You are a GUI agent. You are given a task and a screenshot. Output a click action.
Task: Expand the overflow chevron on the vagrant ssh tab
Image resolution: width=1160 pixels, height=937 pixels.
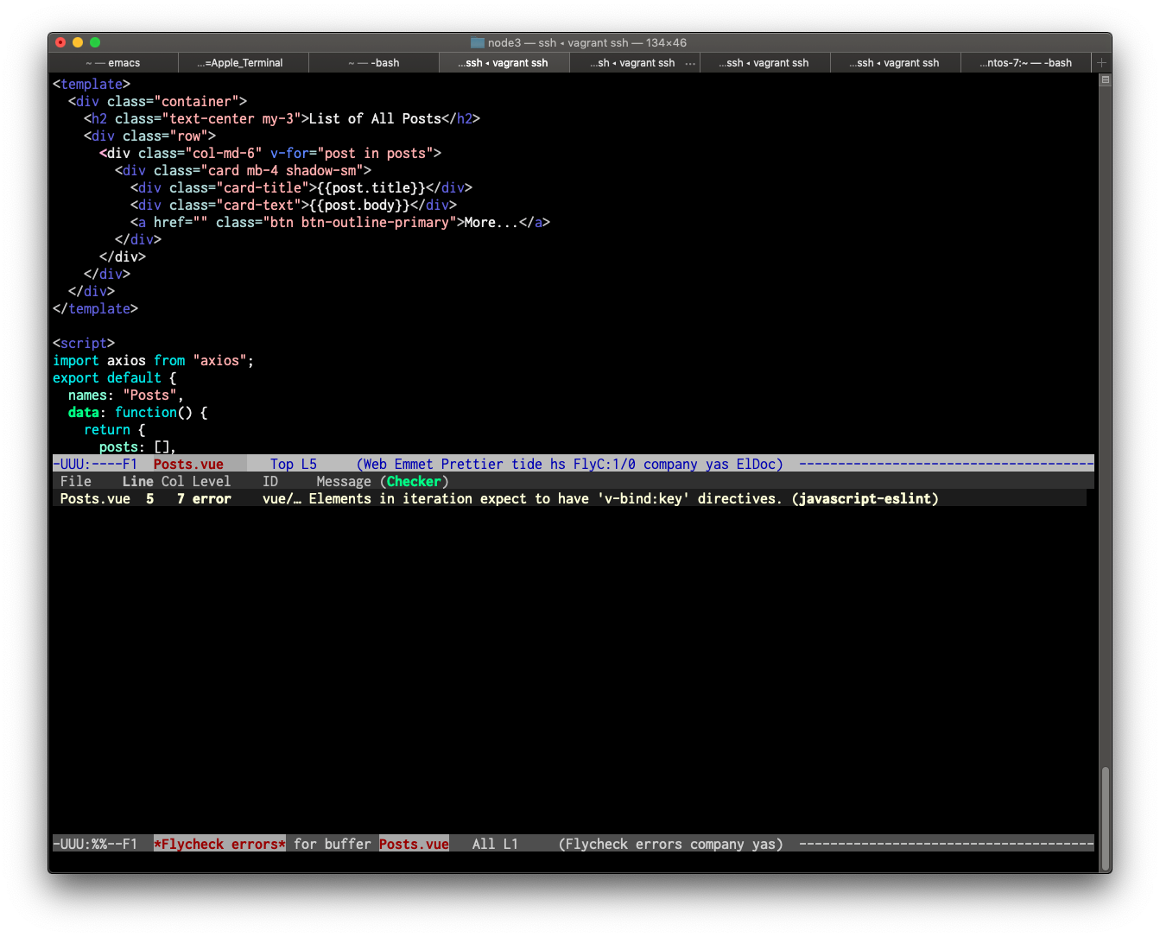tap(691, 62)
